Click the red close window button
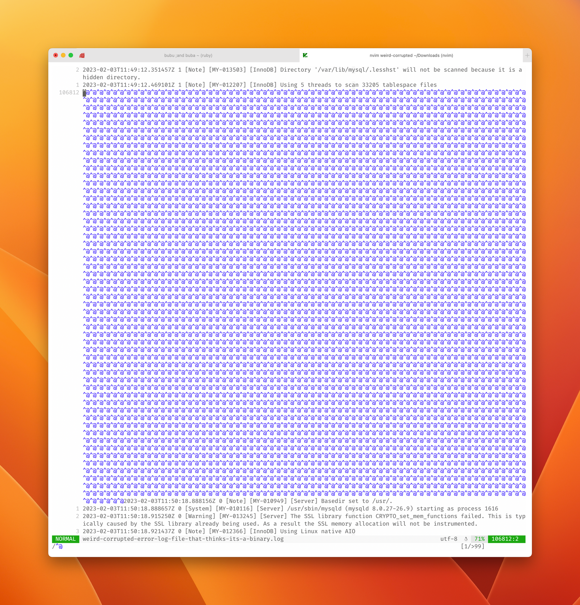This screenshot has height=605, width=580. 56,55
